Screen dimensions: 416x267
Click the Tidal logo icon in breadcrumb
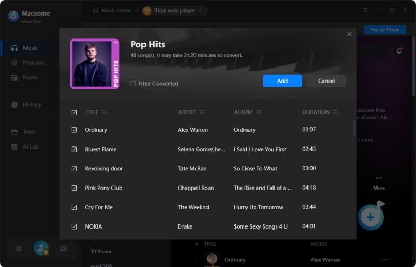tap(147, 11)
